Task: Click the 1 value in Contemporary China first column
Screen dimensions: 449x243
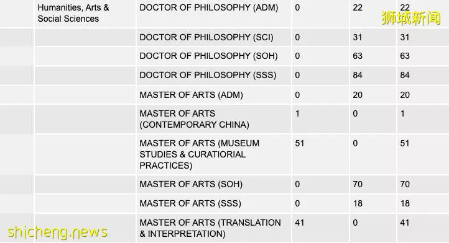Action: 297,113
